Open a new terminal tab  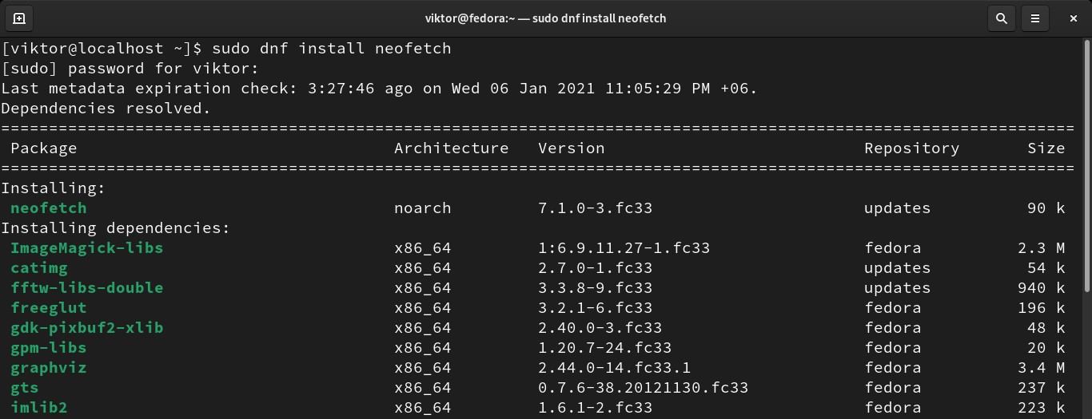[19, 18]
